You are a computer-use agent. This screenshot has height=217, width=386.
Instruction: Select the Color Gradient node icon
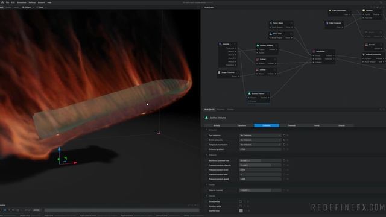coord(327,23)
